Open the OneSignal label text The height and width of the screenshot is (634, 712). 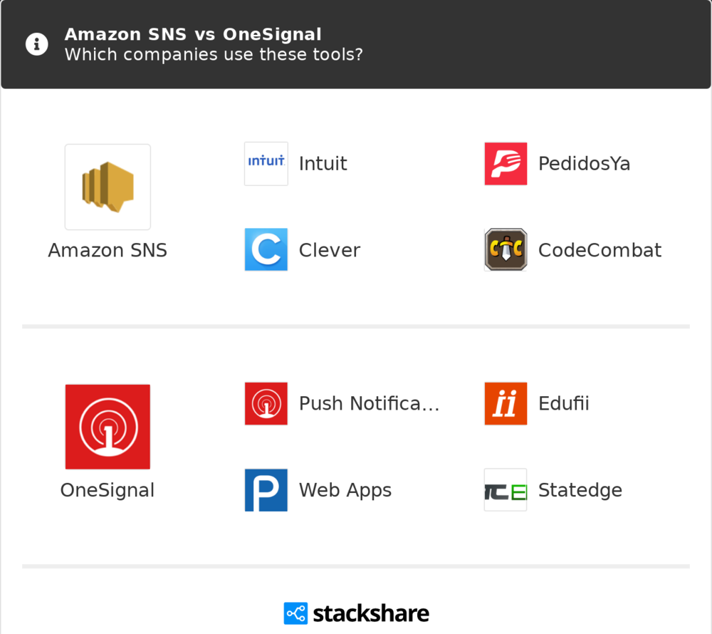click(108, 491)
